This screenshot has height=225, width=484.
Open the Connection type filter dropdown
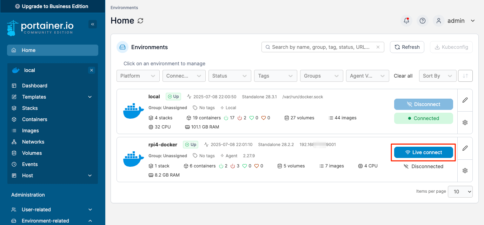tap(184, 76)
